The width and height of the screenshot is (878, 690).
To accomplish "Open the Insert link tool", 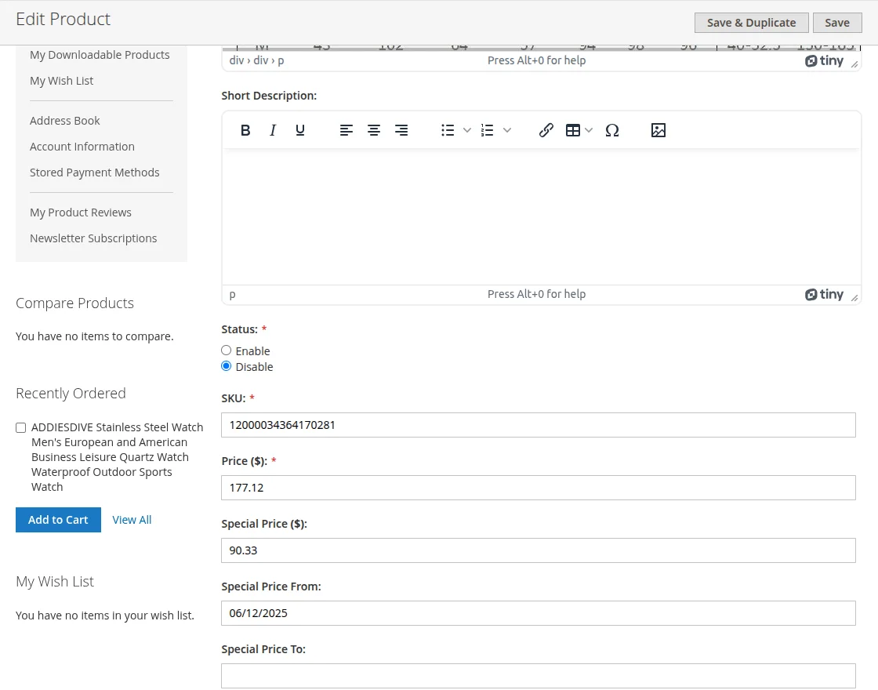I will [546, 130].
